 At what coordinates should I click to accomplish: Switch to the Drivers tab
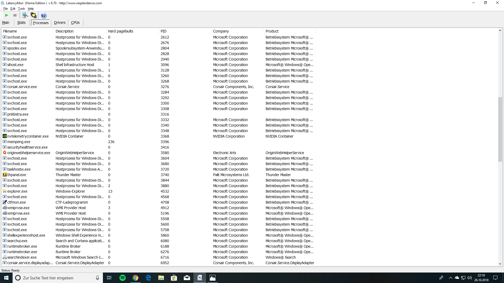point(60,23)
